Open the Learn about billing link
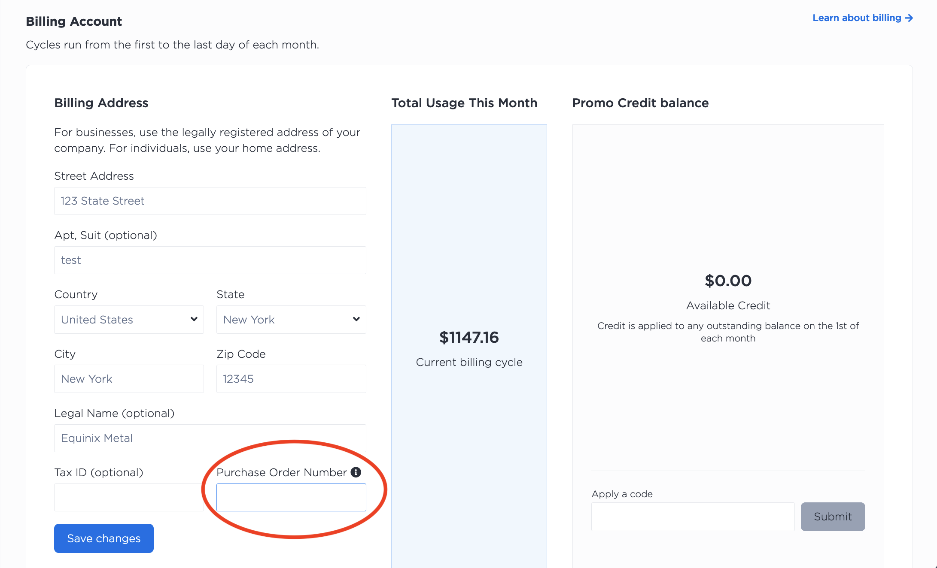Viewport: 937px width, 568px height. point(863,18)
